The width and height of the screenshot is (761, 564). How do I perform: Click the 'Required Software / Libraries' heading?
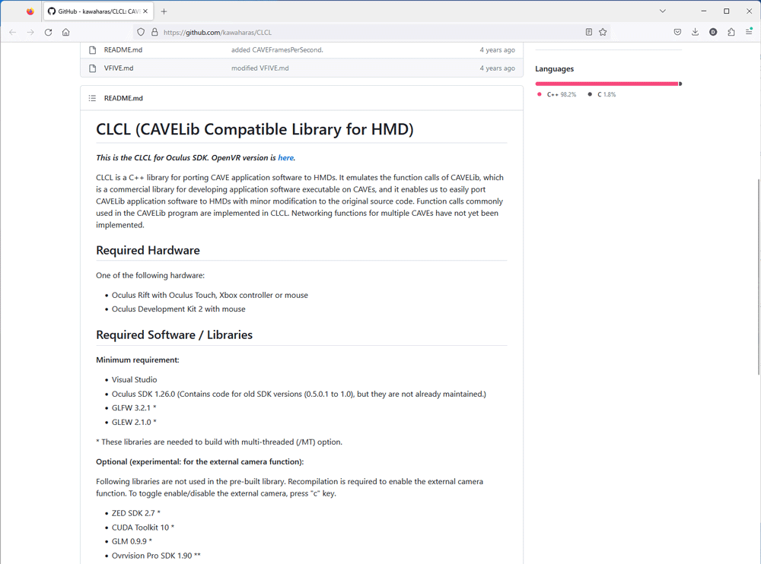point(174,334)
